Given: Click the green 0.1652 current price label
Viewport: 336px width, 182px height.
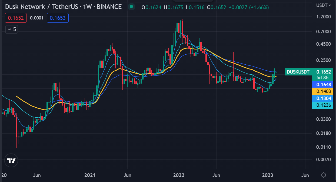Looking at the screenshot, I should click(x=323, y=72).
